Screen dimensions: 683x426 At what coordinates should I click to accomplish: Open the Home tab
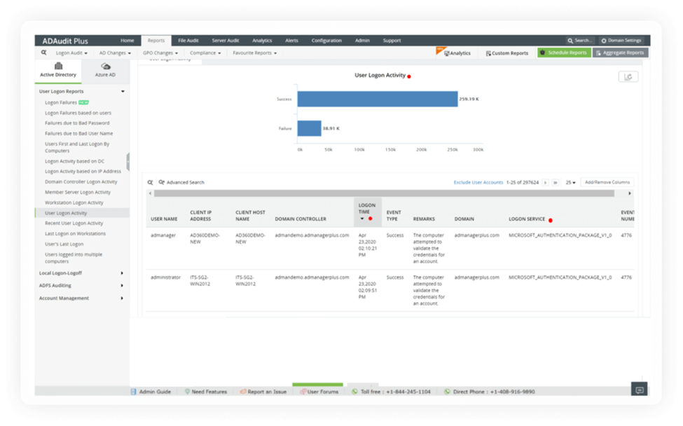(x=127, y=41)
